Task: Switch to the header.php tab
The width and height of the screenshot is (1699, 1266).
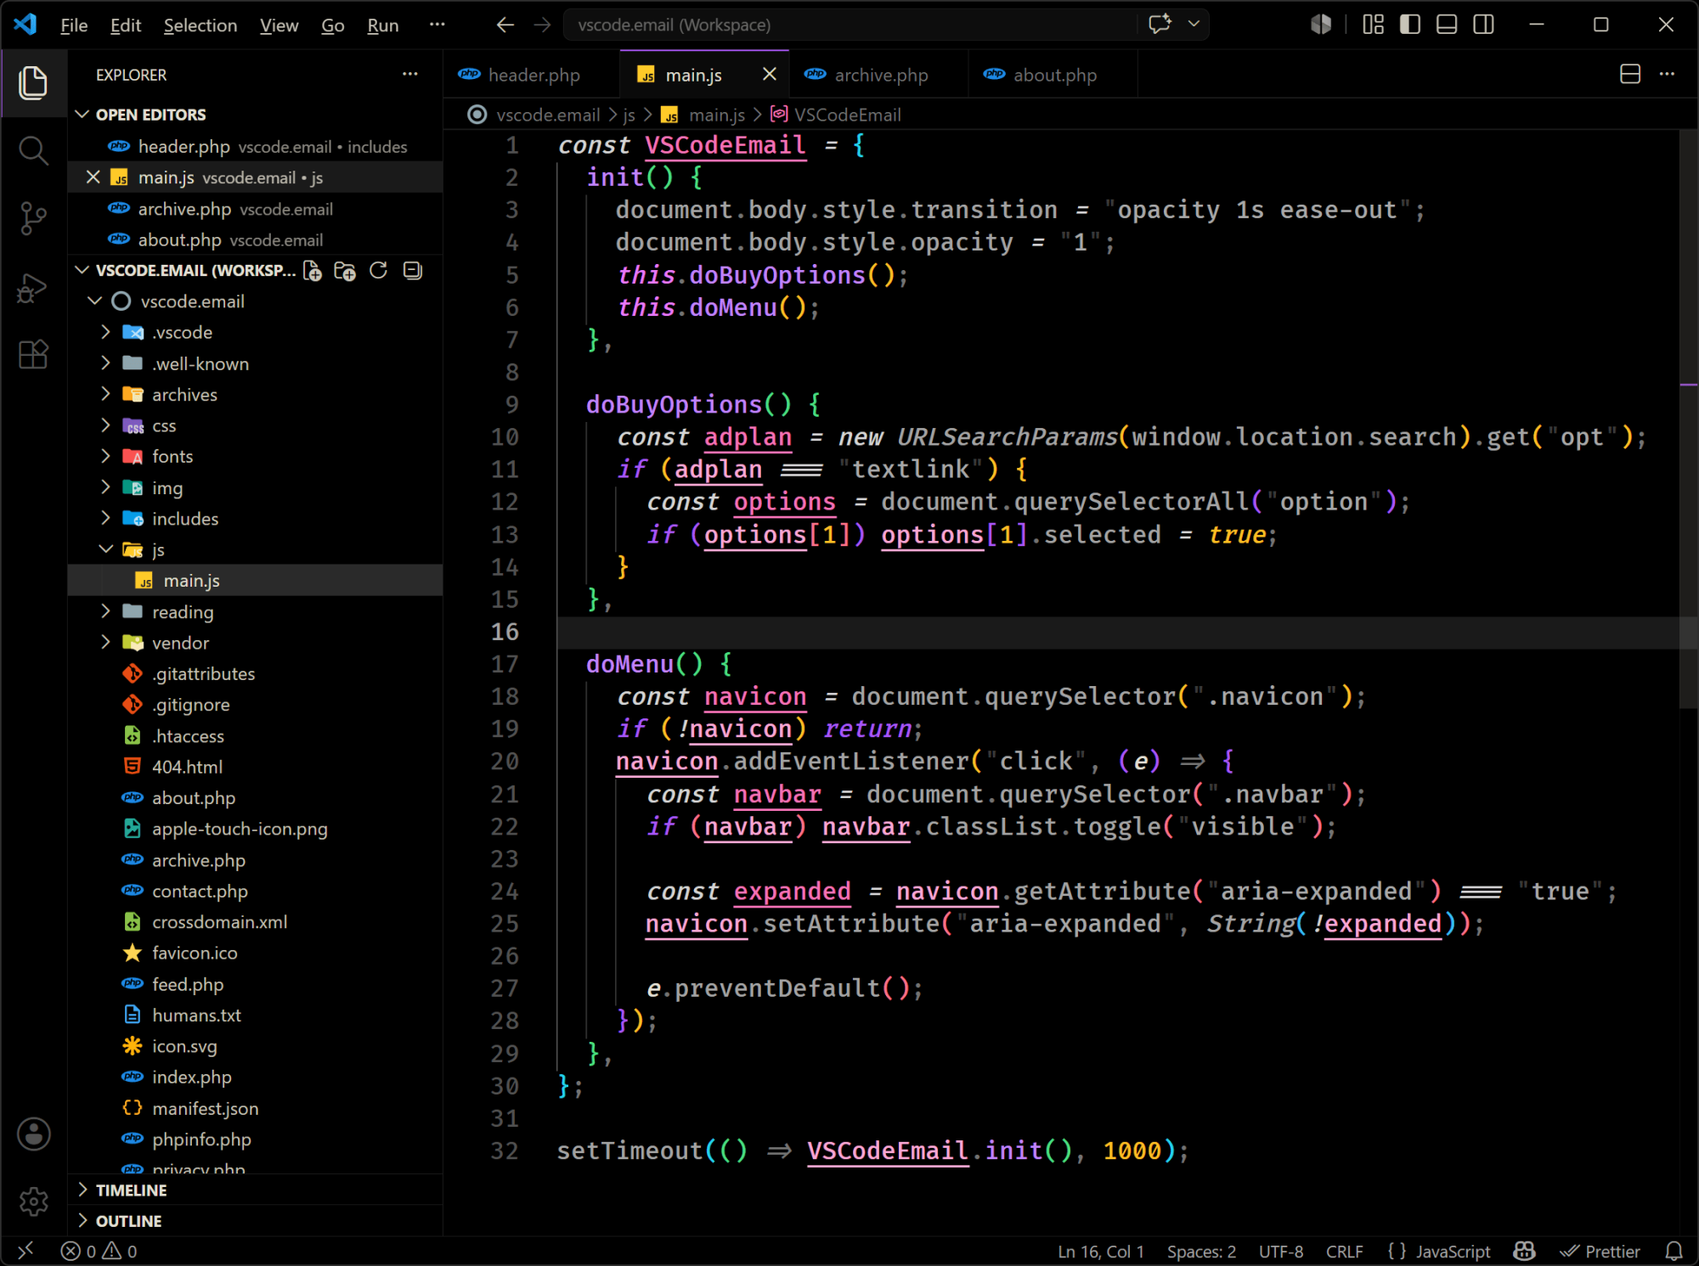Action: (x=531, y=75)
